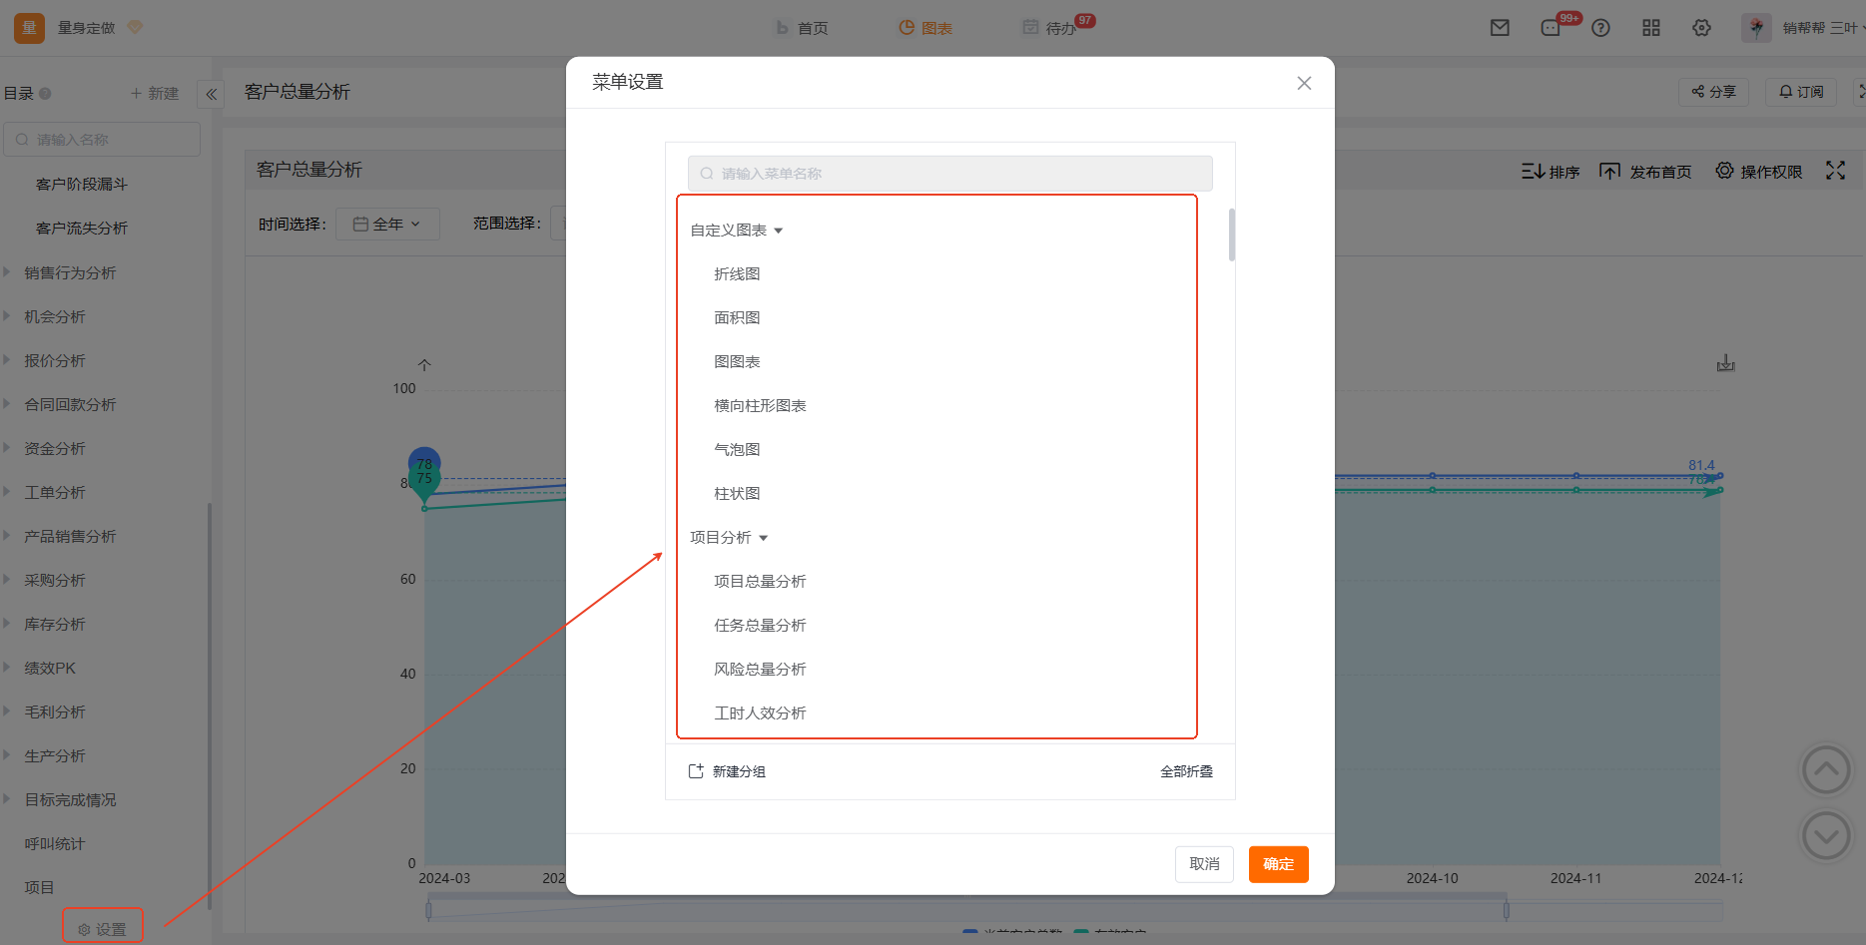Click the fullscreen expand icon
Viewport: 1866px width, 945px height.
coord(1835,171)
